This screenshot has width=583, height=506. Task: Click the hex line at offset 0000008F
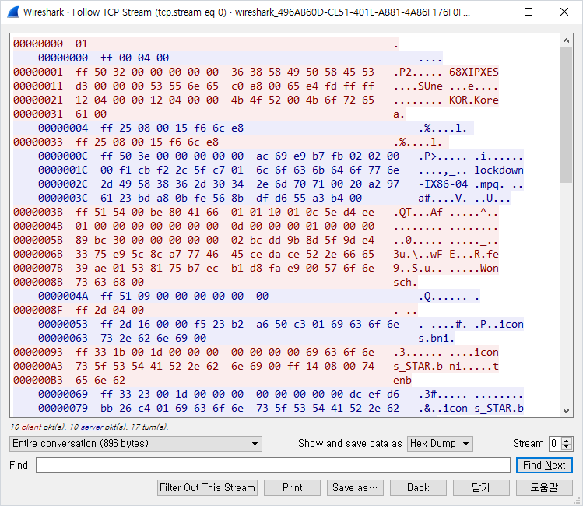tap(216, 311)
